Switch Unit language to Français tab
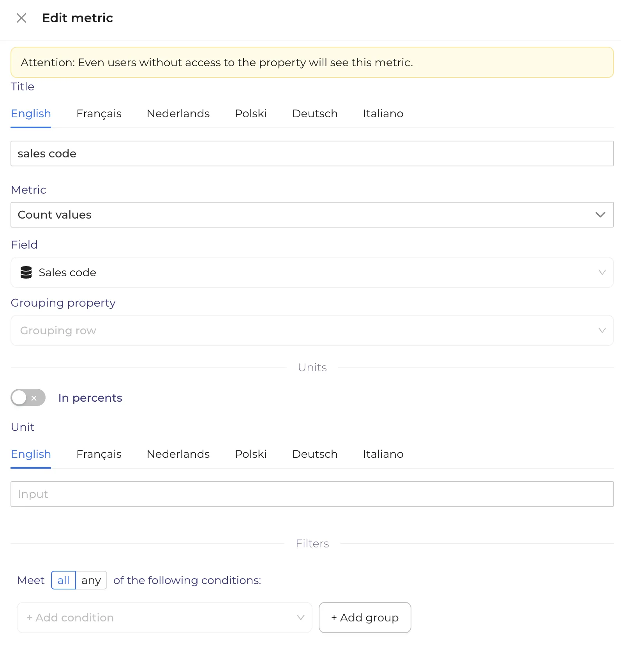This screenshot has width=621, height=667. 99,454
